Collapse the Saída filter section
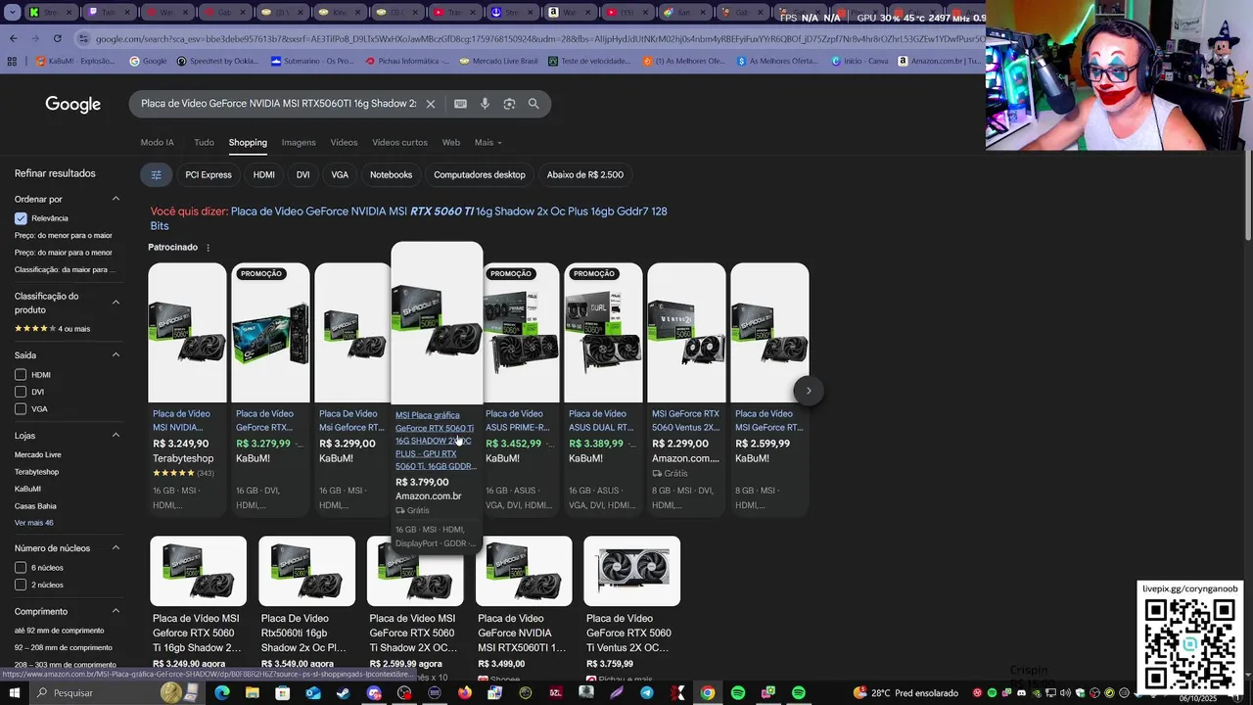This screenshot has width=1253, height=705. 116,354
